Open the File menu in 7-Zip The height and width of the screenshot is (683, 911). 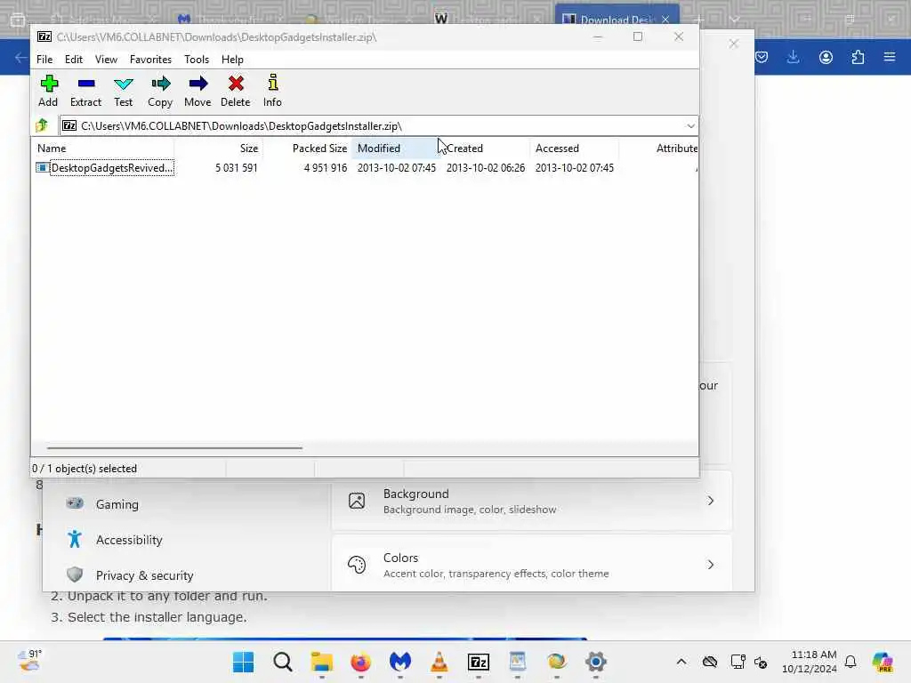44,60
